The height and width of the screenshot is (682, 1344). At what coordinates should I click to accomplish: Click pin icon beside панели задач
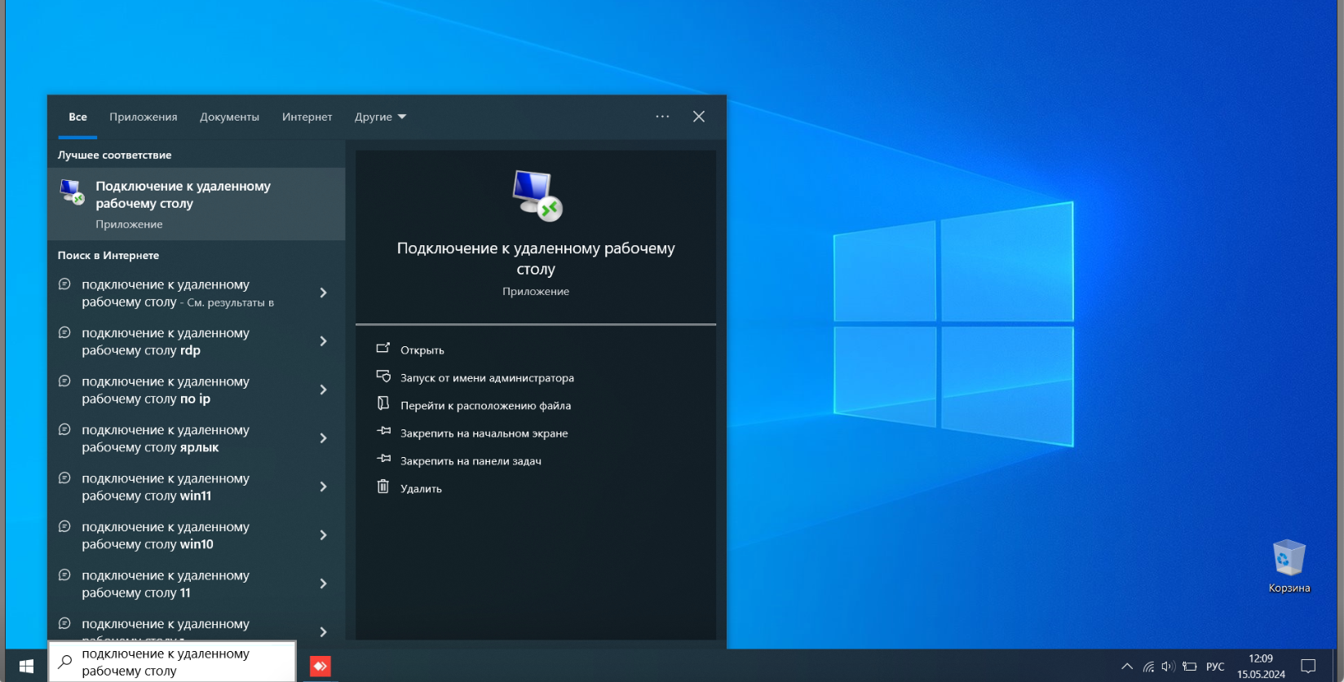point(383,459)
